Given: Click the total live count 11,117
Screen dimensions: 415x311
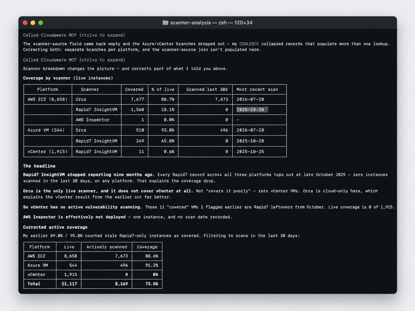Looking at the screenshot, I should click(69, 284).
